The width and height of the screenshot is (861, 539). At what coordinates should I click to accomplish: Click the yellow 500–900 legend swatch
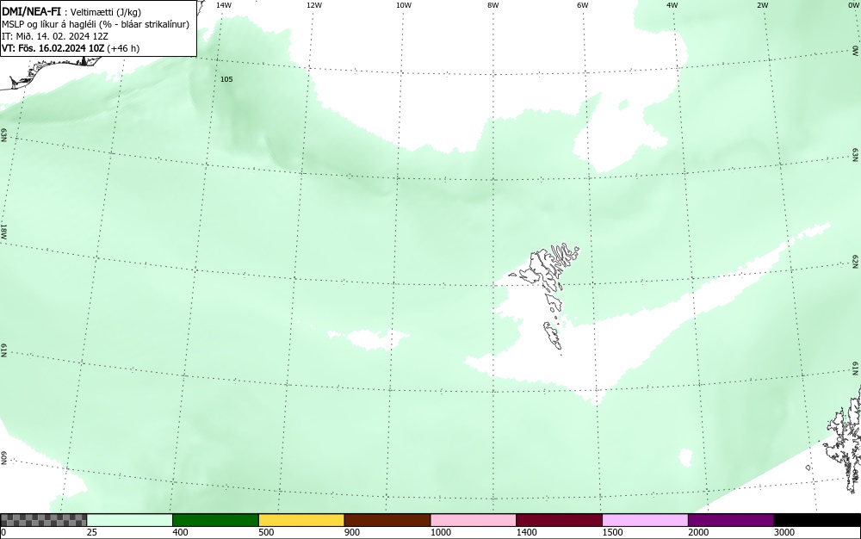click(x=301, y=520)
